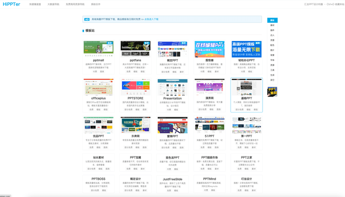
Task: Select 素材 in the right sidebar
Action: pos(273,25)
